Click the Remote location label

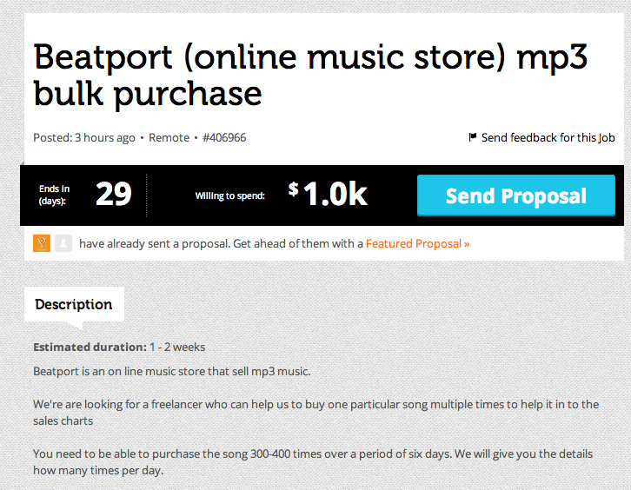169,137
